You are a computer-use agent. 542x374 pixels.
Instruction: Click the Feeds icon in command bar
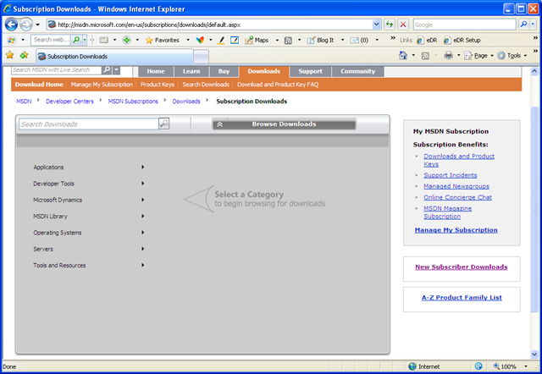[x=425, y=56]
